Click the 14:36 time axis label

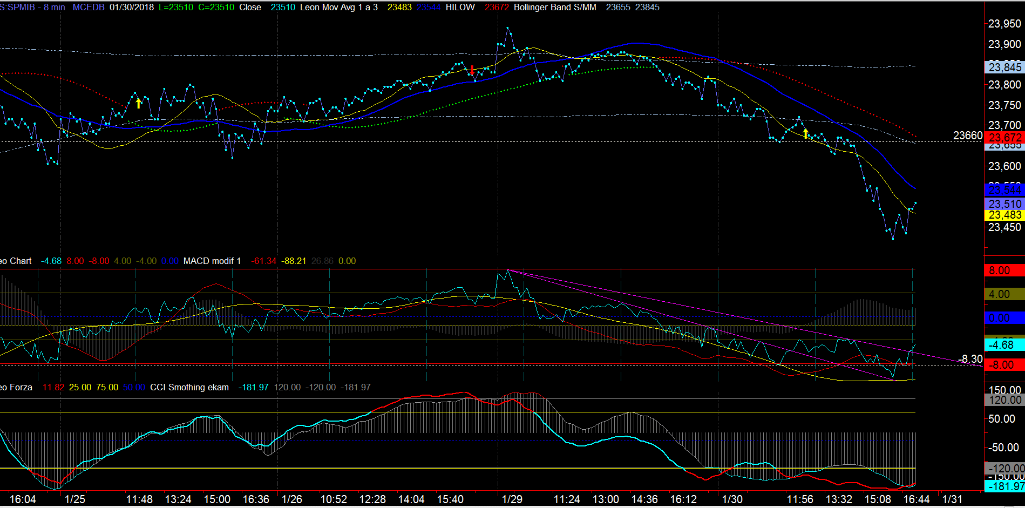(x=644, y=499)
